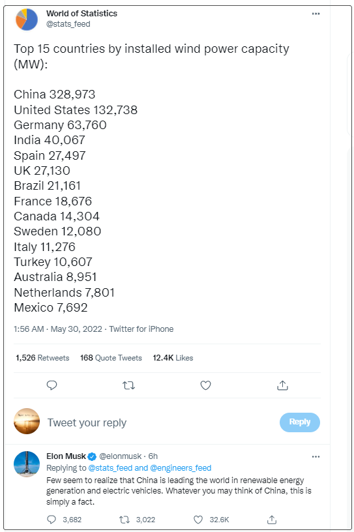The height and width of the screenshot is (532, 354).
Task: Click the tweet timestamp May 30, 2022
Action: click(x=76, y=329)
